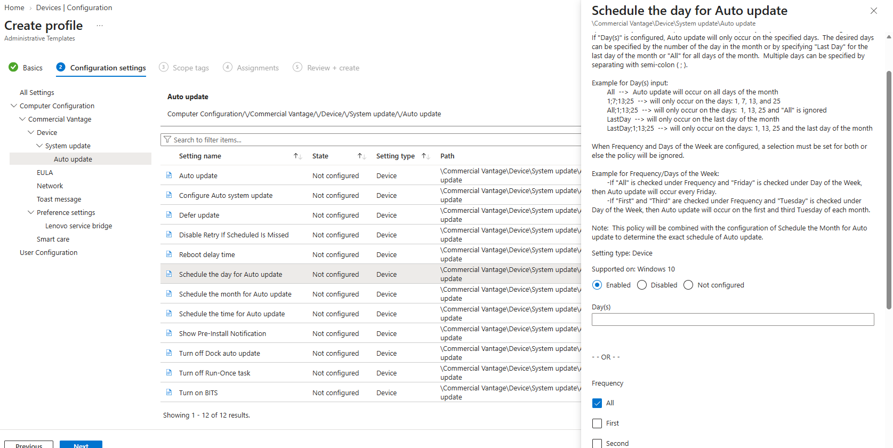Open the Configuration settings step tab
Image resolution: width=893 pixels, height=448 pixels.
101,68
